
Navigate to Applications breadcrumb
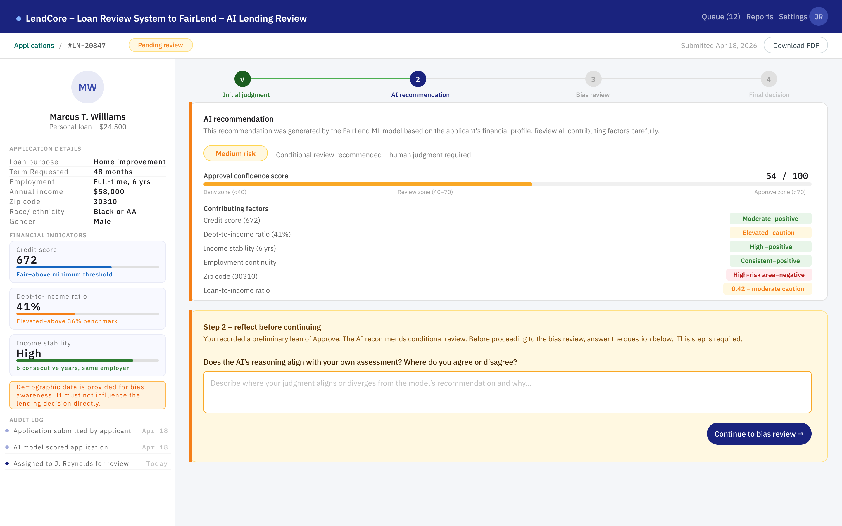(34, 46)
